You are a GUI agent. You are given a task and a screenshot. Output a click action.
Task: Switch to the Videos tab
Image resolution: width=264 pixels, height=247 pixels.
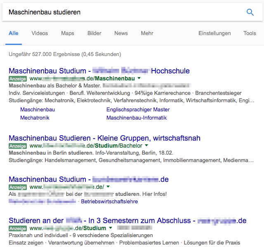(40, 33)
